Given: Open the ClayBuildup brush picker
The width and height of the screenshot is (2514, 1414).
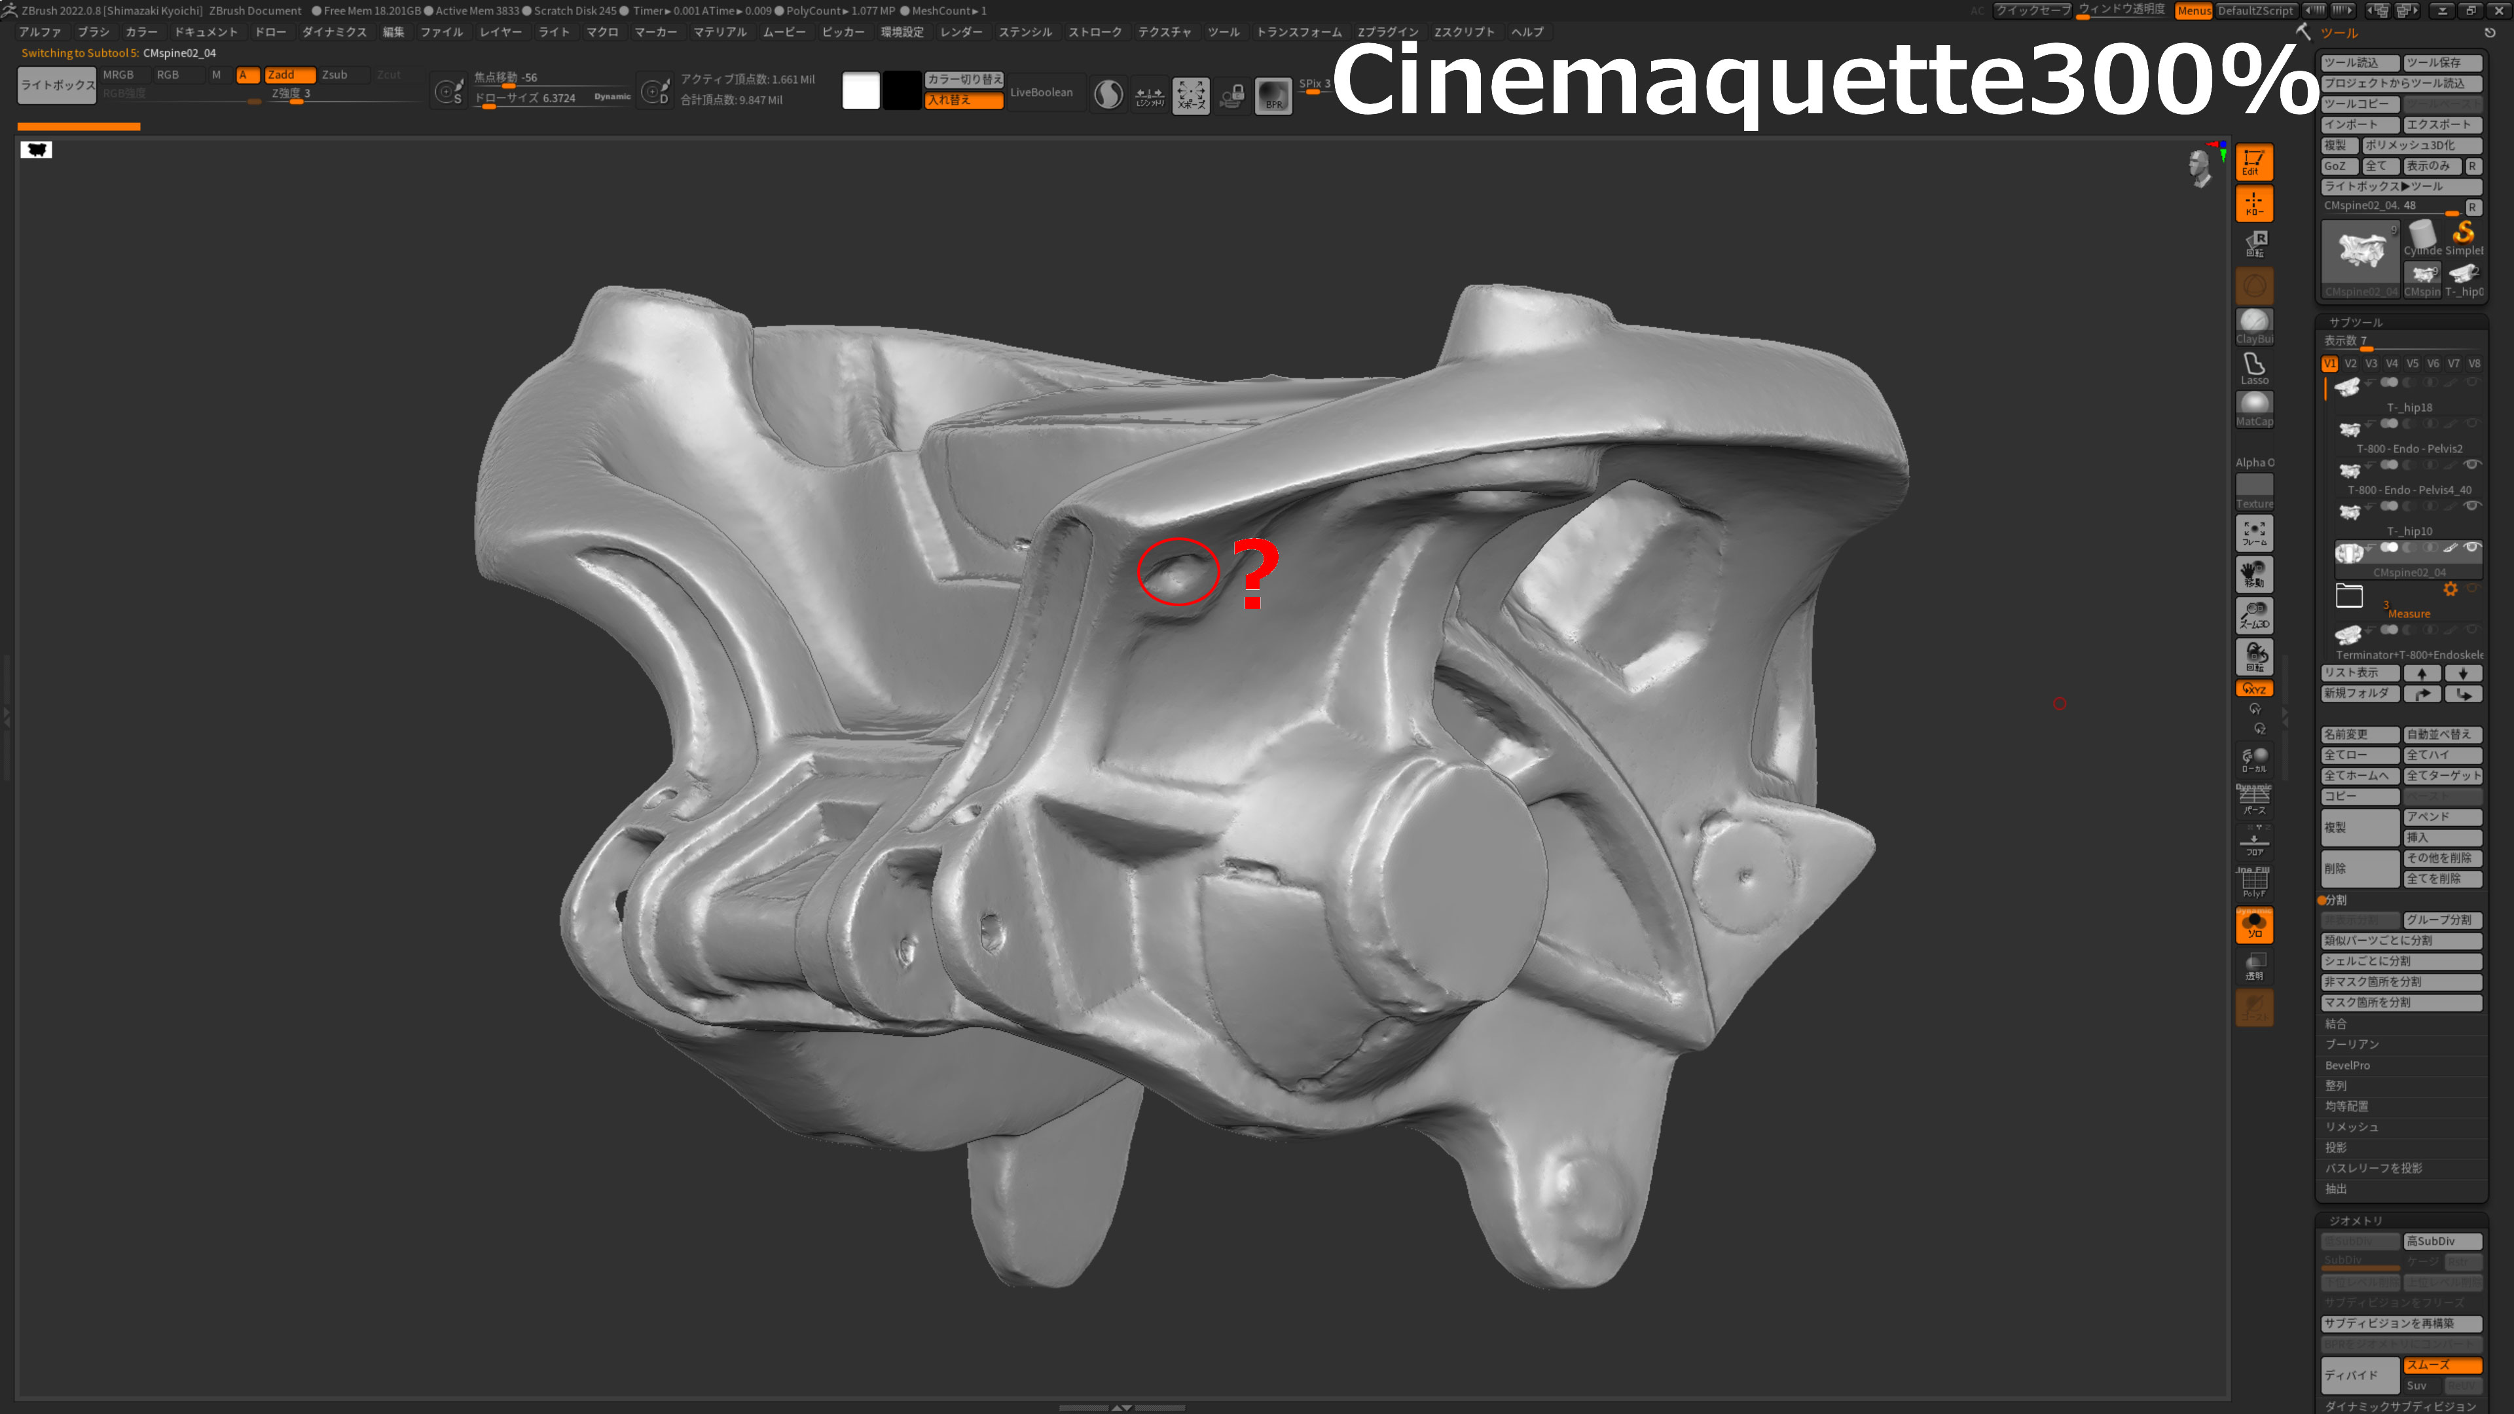Looking at the screenshot, I should coord(2253,326).
